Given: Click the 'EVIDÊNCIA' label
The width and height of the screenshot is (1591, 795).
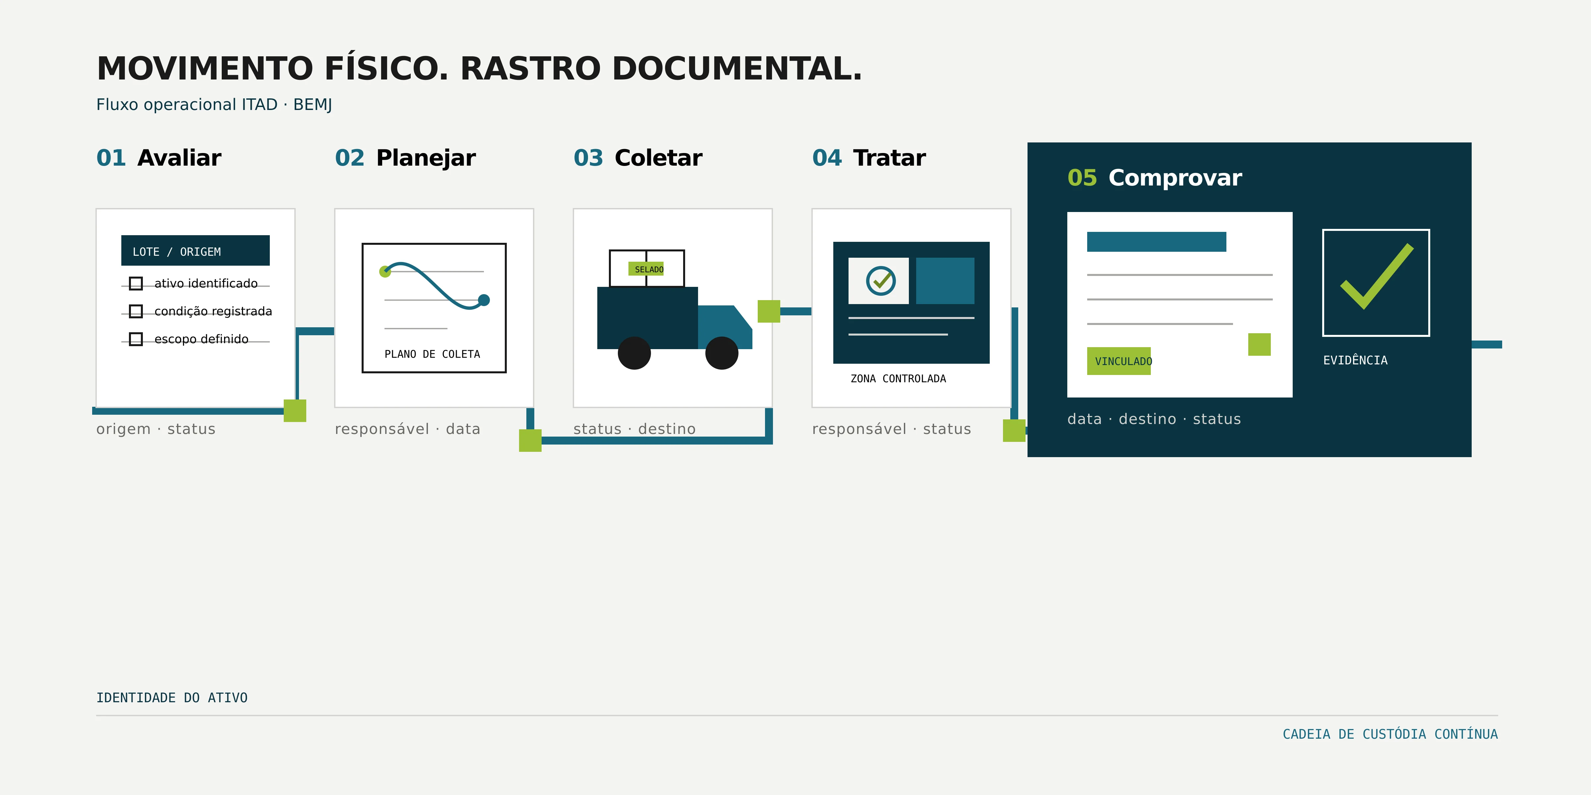Looking at the screenshot, I should coord(1355,360).
